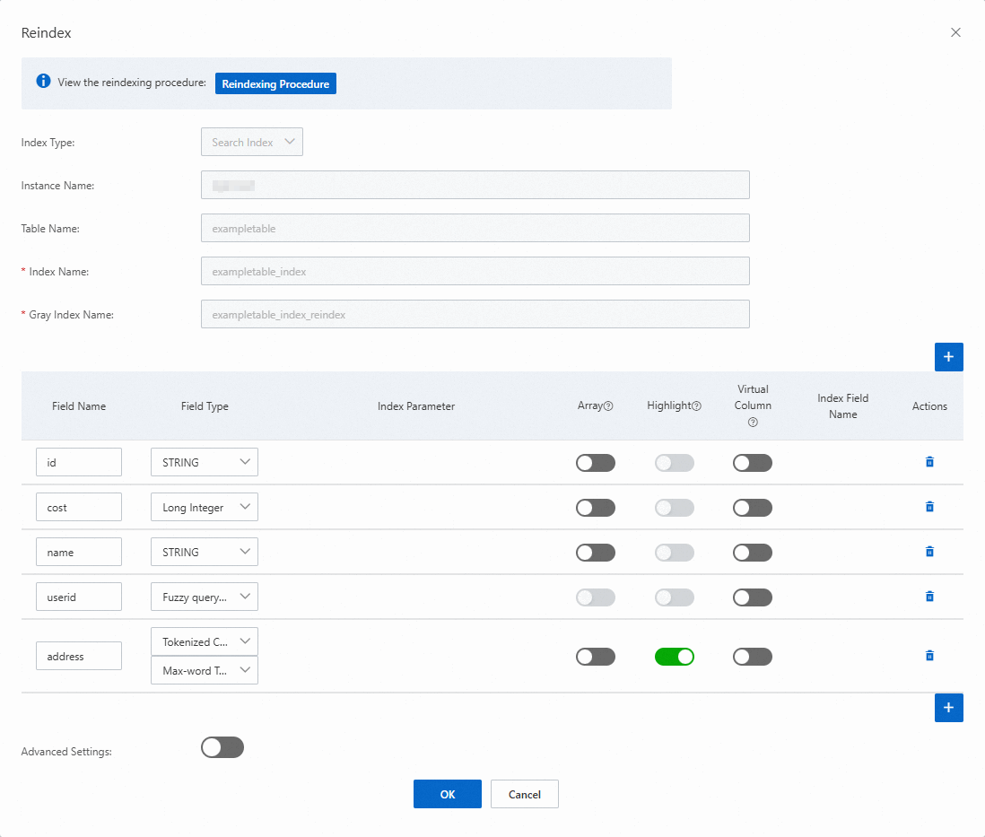The image size is (985, 837).
Task: Click the cost field name input
Action: (79, 507)
